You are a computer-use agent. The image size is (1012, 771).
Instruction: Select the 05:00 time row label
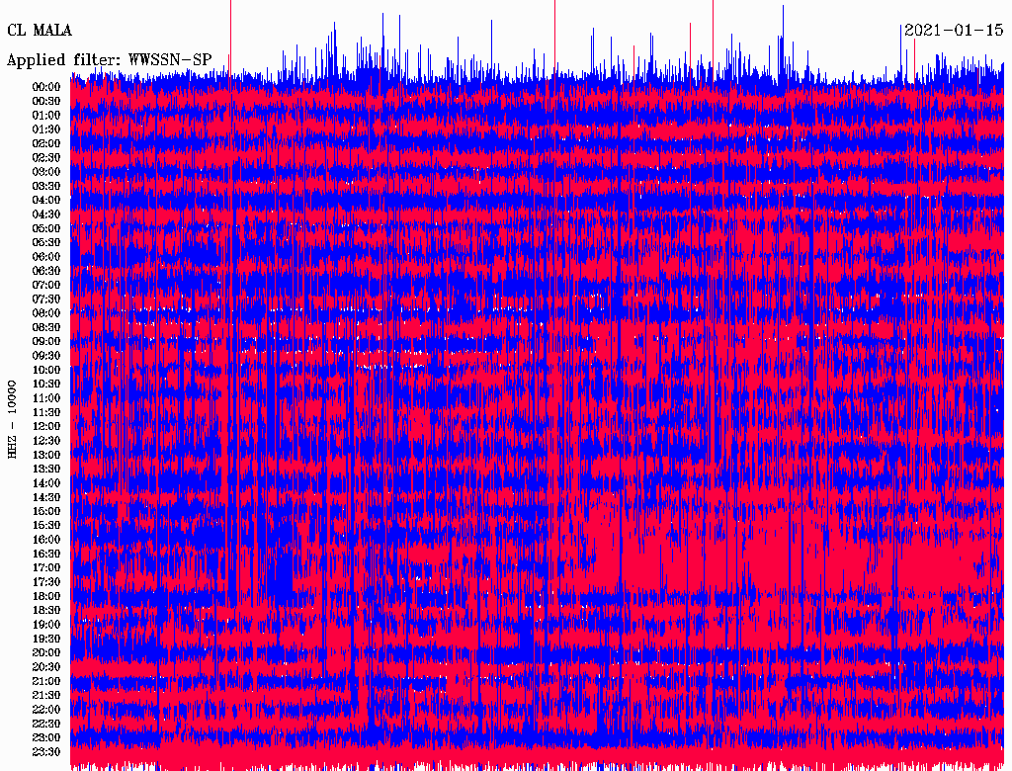tap(46, 228)
